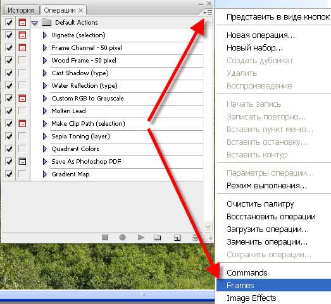Screen dimensions: 331x304
Task: Click the Play selection triangle icon
Action: click(x=141, y=238)
